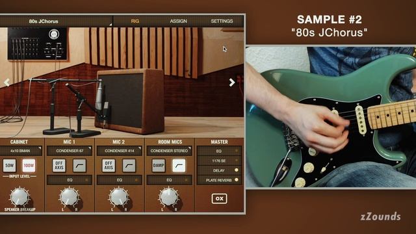Switch to the SETTINGS tab
This screenshot has width=416, height=234.
(222, 21)
